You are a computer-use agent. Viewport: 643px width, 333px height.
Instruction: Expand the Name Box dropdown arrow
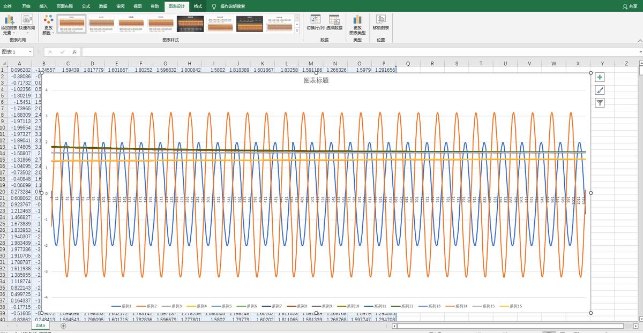point(30,52)
